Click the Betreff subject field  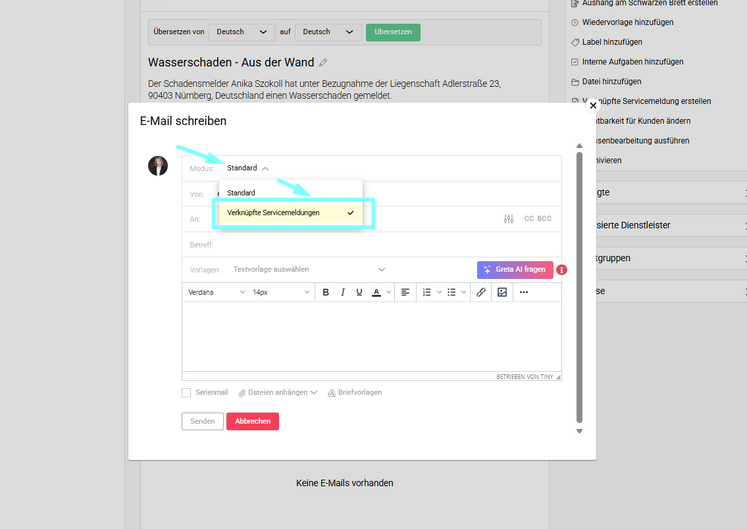tap(372, 245)
